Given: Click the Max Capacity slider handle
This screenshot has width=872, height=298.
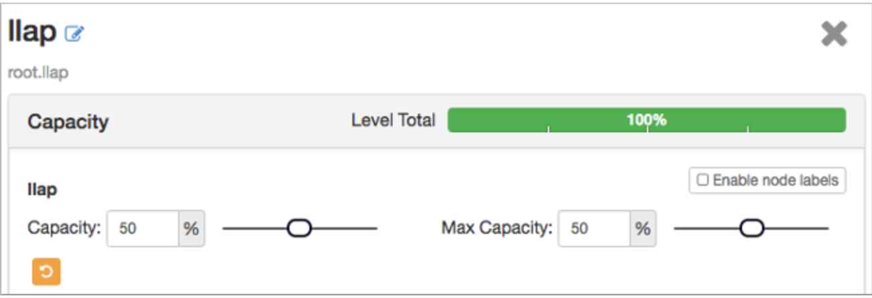Looking at the screenshot, I should pos(751,229).
